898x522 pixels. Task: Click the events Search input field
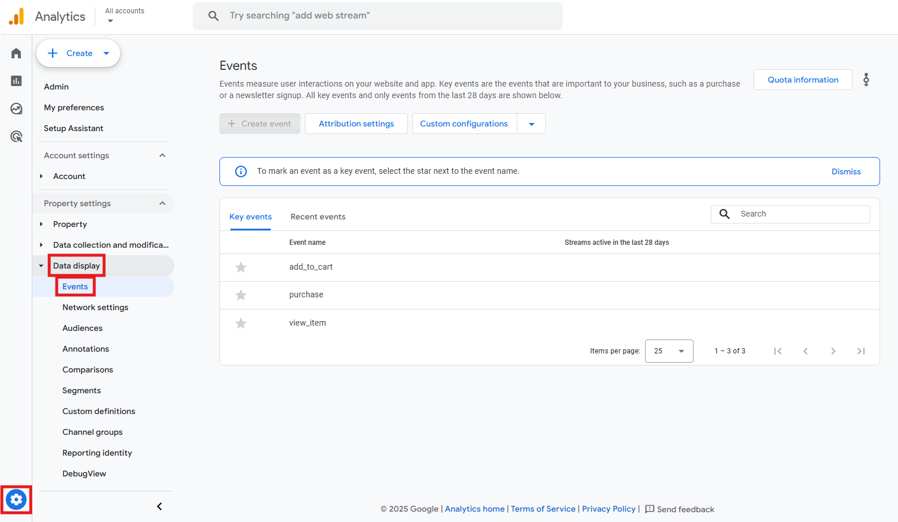click(x=791, y=214)
